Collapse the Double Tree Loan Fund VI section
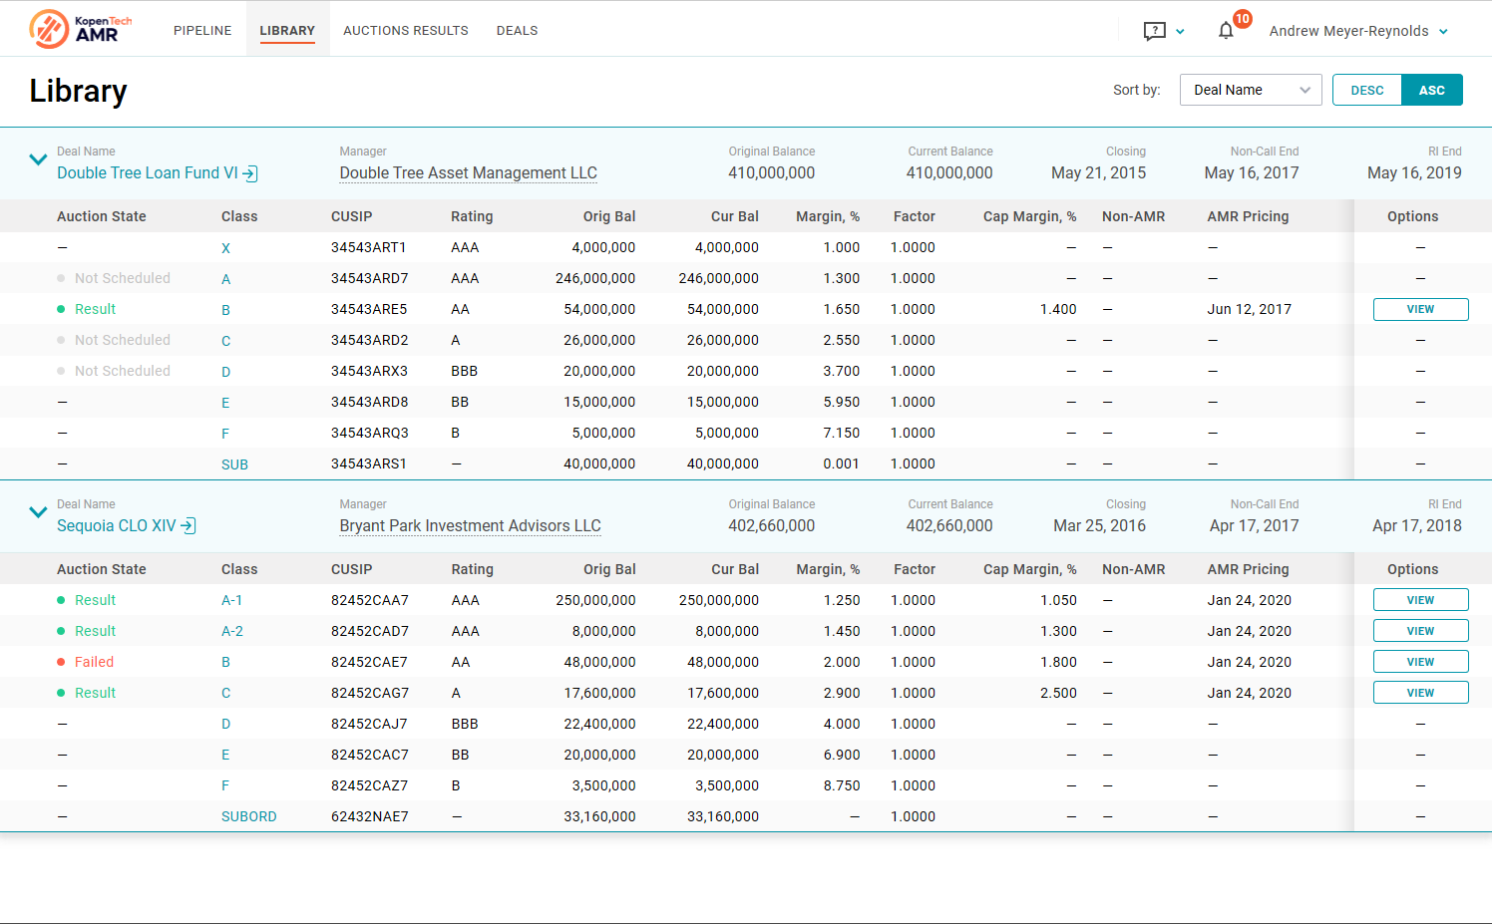The height and width of the screenshot is (924, 1492). (x=38, y=159)
